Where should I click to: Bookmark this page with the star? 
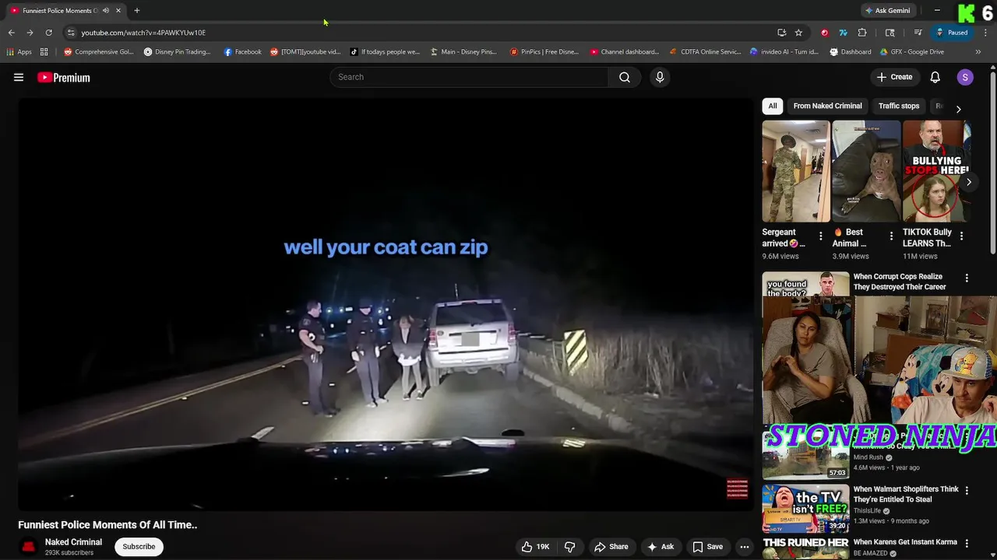[x=798, y=33]
